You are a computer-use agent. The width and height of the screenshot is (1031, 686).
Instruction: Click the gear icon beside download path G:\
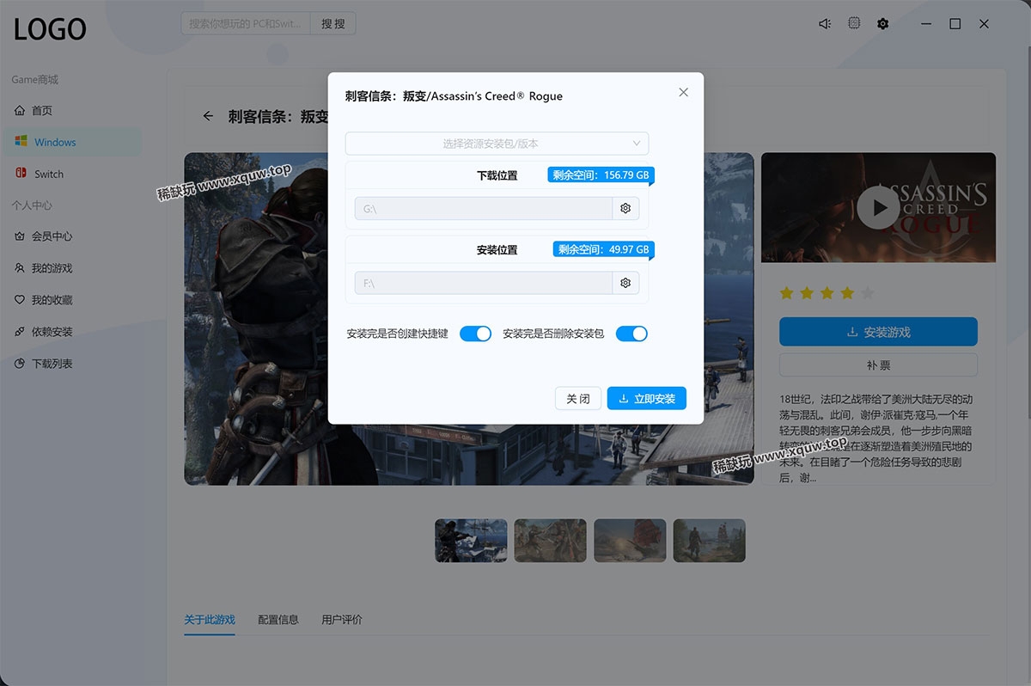[625, 209]
